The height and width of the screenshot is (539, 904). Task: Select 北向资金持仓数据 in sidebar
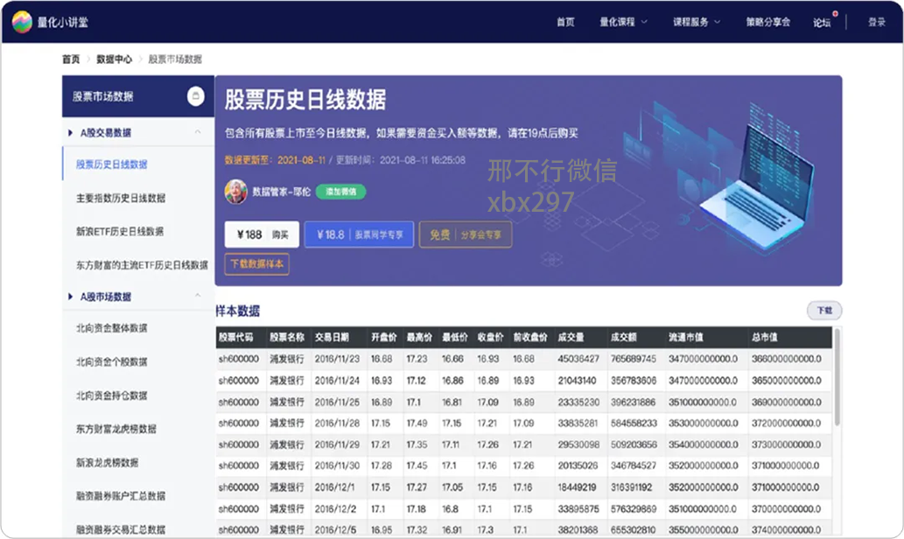(112, 395)
